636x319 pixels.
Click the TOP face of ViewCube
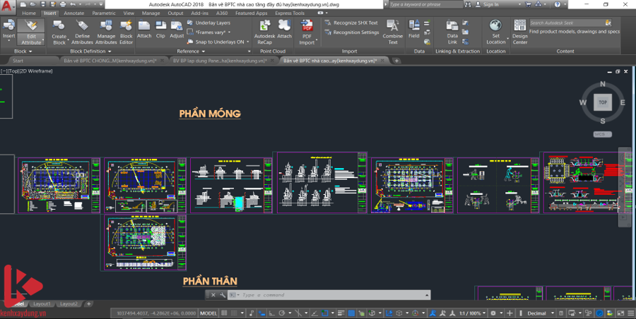point(602,102)
